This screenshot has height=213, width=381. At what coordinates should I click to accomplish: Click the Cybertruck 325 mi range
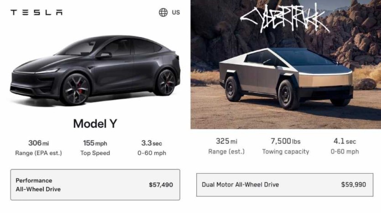(226, 146)
